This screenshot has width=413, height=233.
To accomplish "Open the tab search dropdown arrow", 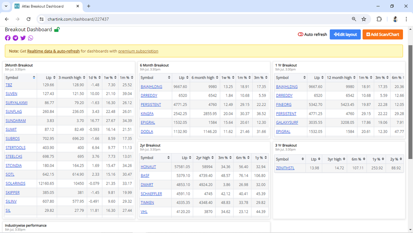I will pos(6,6).
